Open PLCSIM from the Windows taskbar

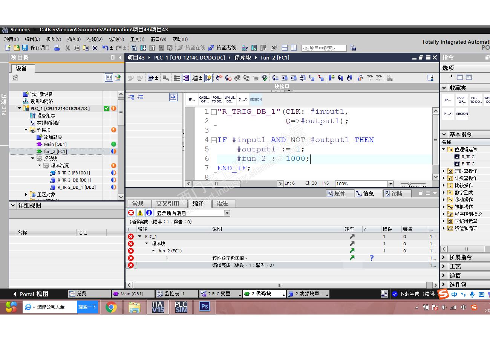click(x=181, y=307)
